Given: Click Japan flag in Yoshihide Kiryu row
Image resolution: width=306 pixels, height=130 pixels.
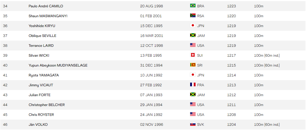Looking at the screenshot, I should tap(193, 25).
